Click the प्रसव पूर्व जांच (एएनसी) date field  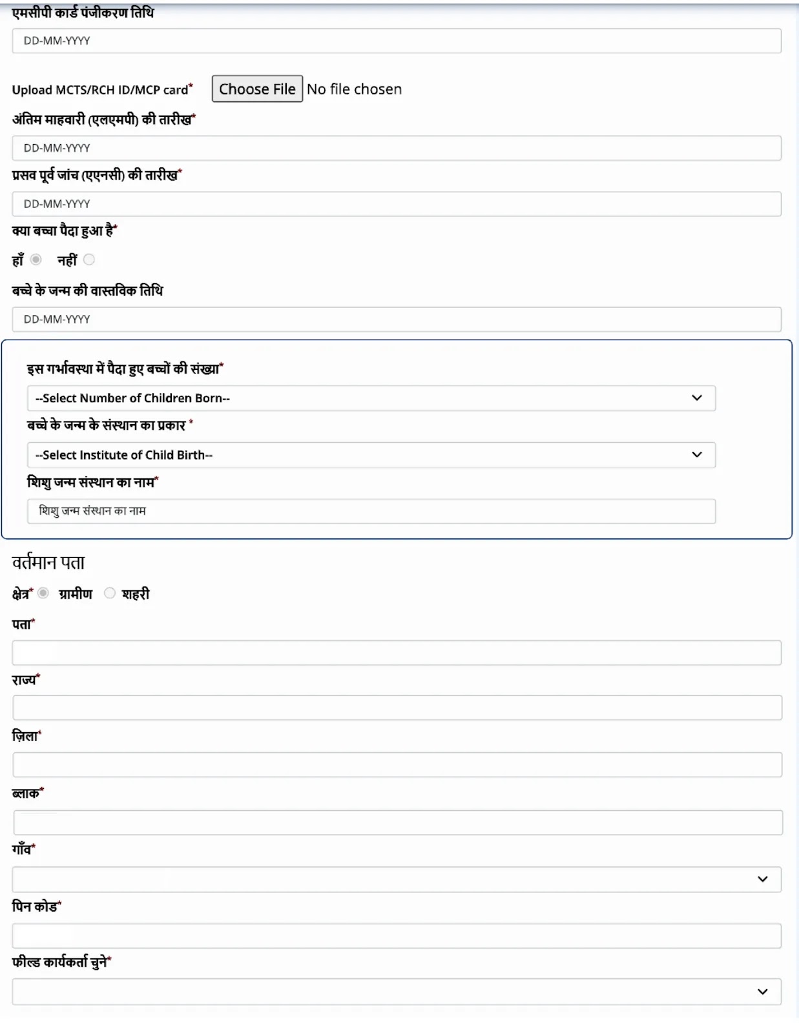(x=397, y=204)
